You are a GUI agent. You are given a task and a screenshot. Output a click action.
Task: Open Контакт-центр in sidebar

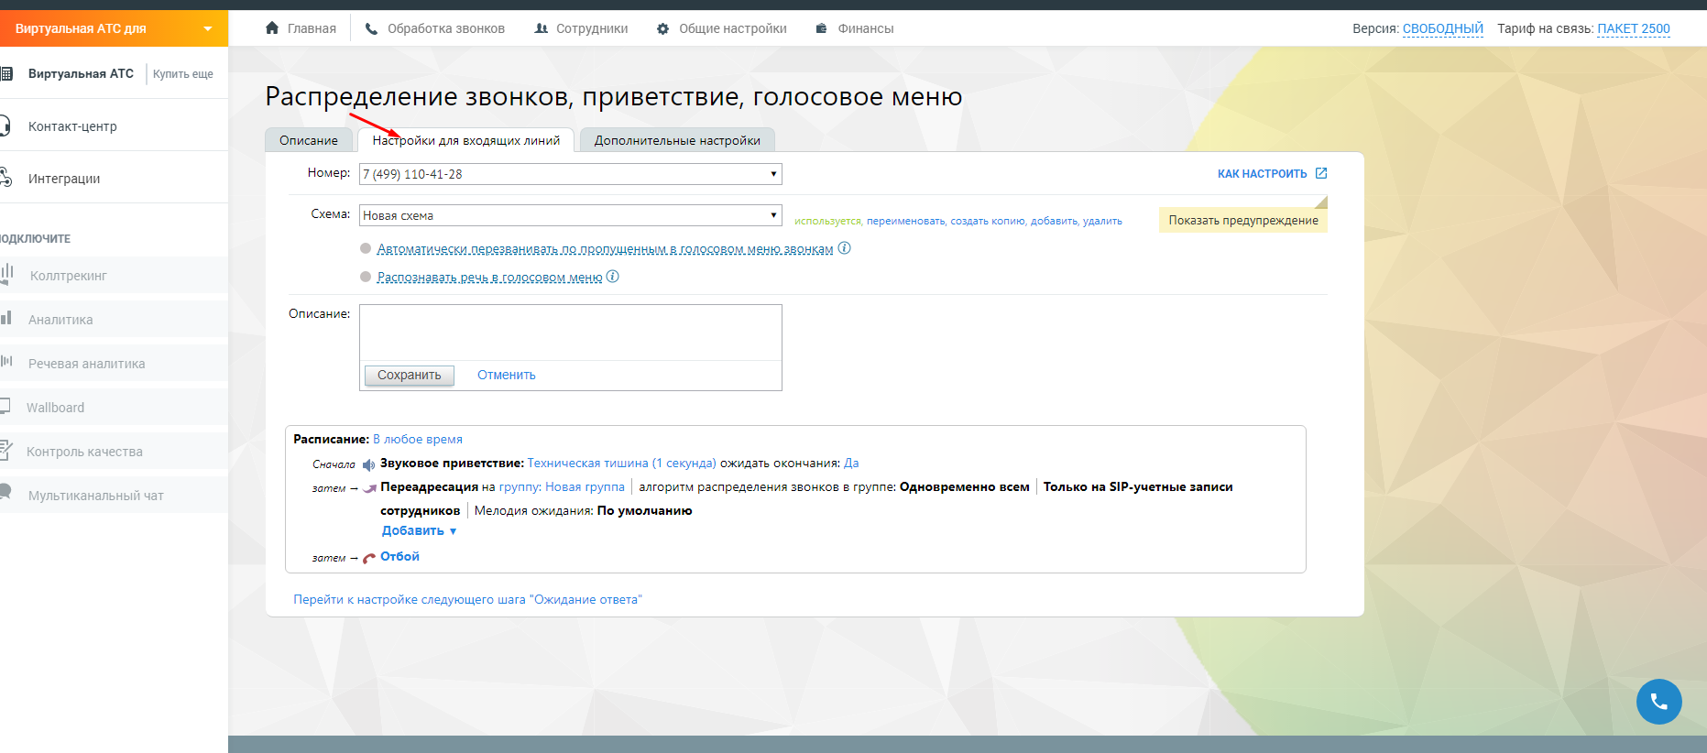tap(72, 126)
